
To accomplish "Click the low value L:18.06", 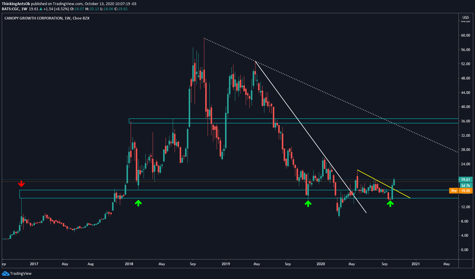I will 107,9.
